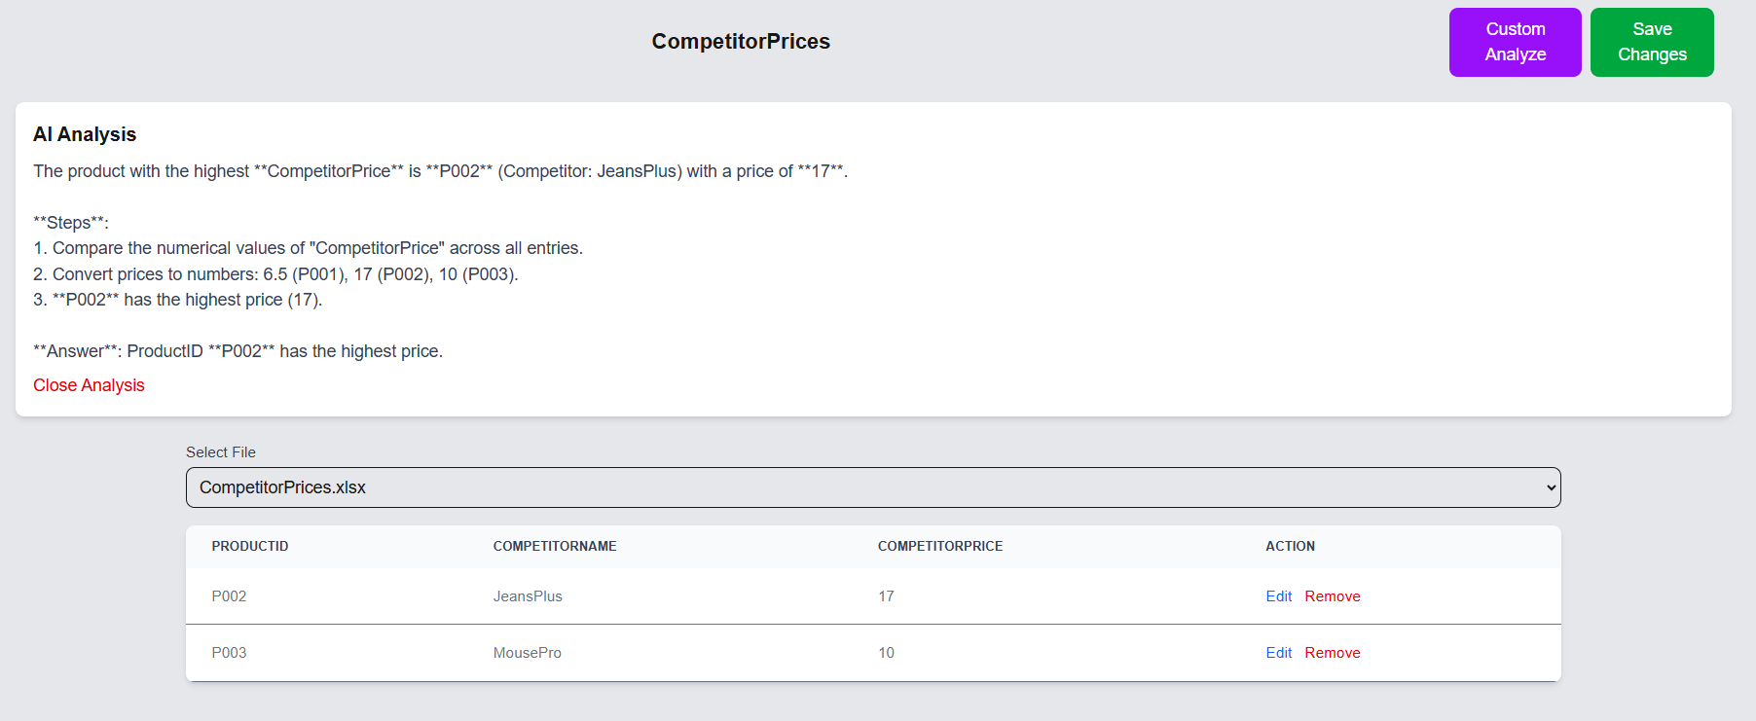Click the CompetitorPrices page title
1756x721 pixels.
point(741,42)
